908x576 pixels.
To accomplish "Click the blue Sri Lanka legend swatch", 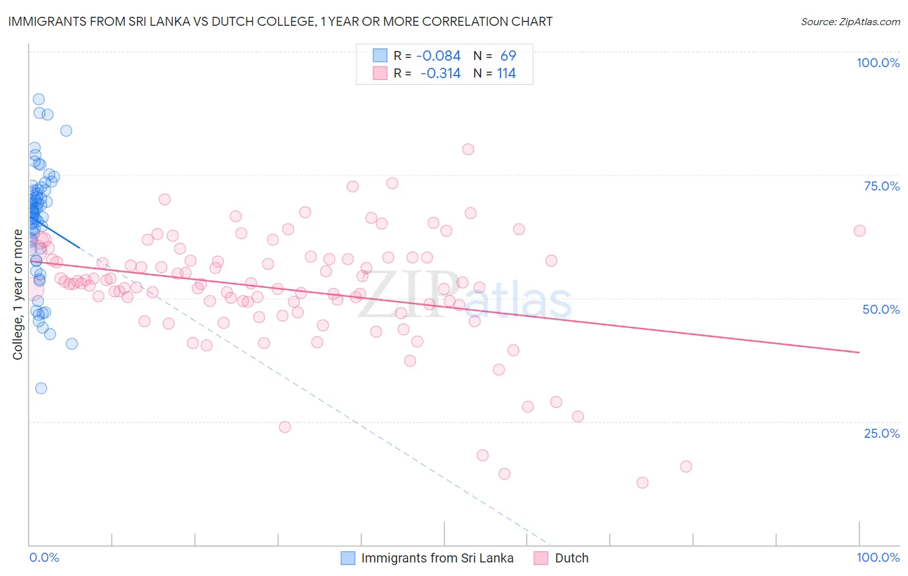I will (347, 558).
